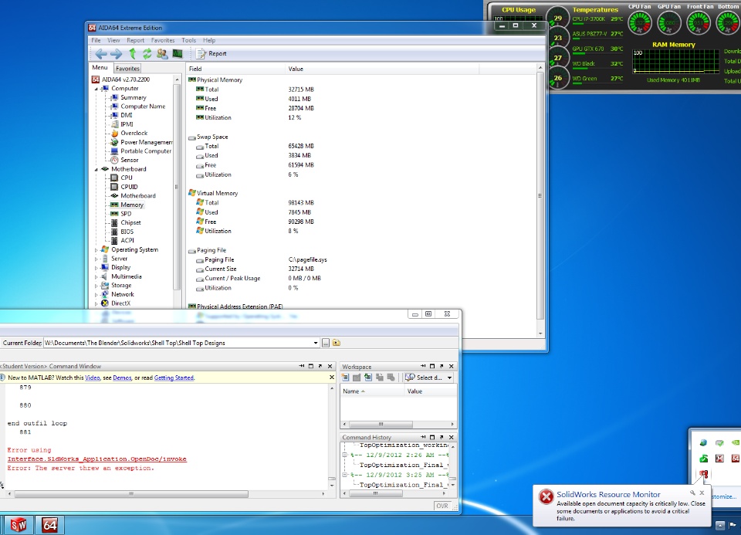Click the two-people icon in AIDA64's toolbar
The height and width of the screenshot is (535, 741).
pyautogui.click(x=162, y=54)
